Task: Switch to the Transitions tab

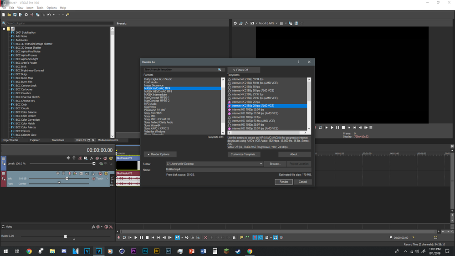Action: tap(58, 140)
